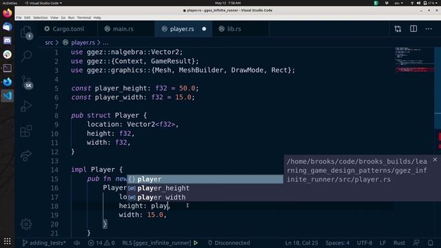Open Discord from the Ubuntu dock
This screenshot has height=248, width=441.
(8, 41)
